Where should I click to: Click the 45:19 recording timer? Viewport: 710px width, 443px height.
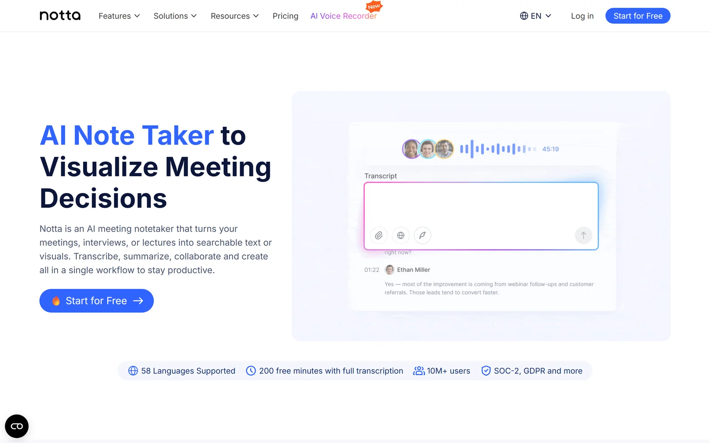(550, 149)
